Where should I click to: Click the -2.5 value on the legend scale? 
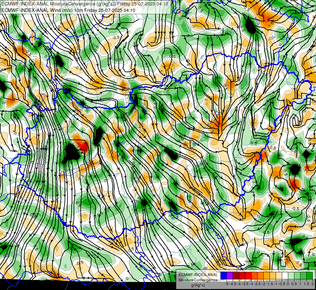(x=257, y=284)
